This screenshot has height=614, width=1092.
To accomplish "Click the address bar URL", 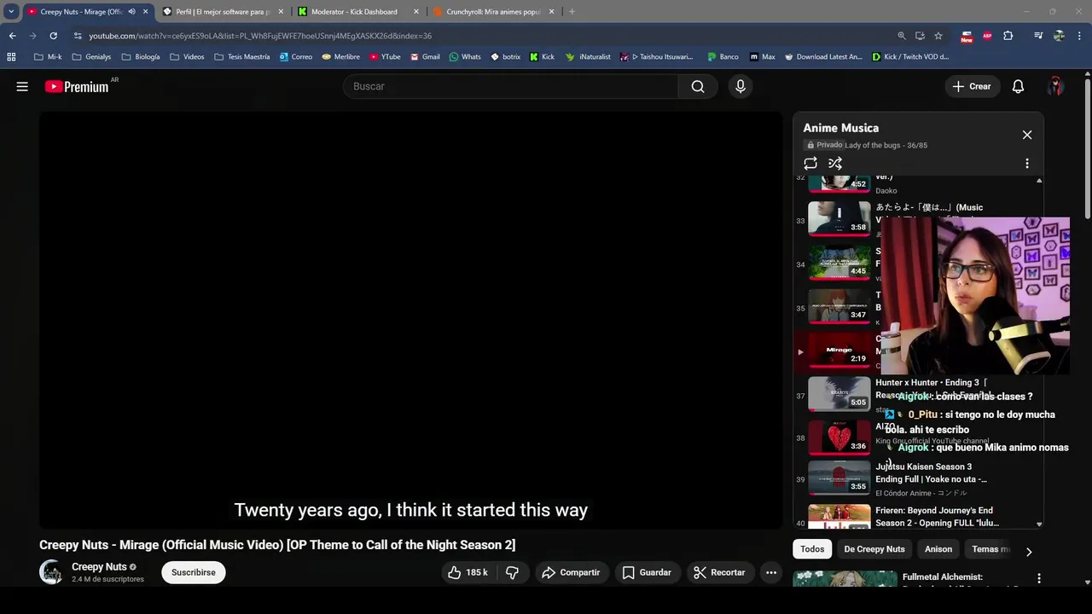I will [x=260, y=36].
